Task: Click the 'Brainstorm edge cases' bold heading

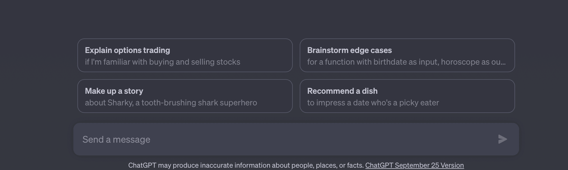Action: (349, 50)
